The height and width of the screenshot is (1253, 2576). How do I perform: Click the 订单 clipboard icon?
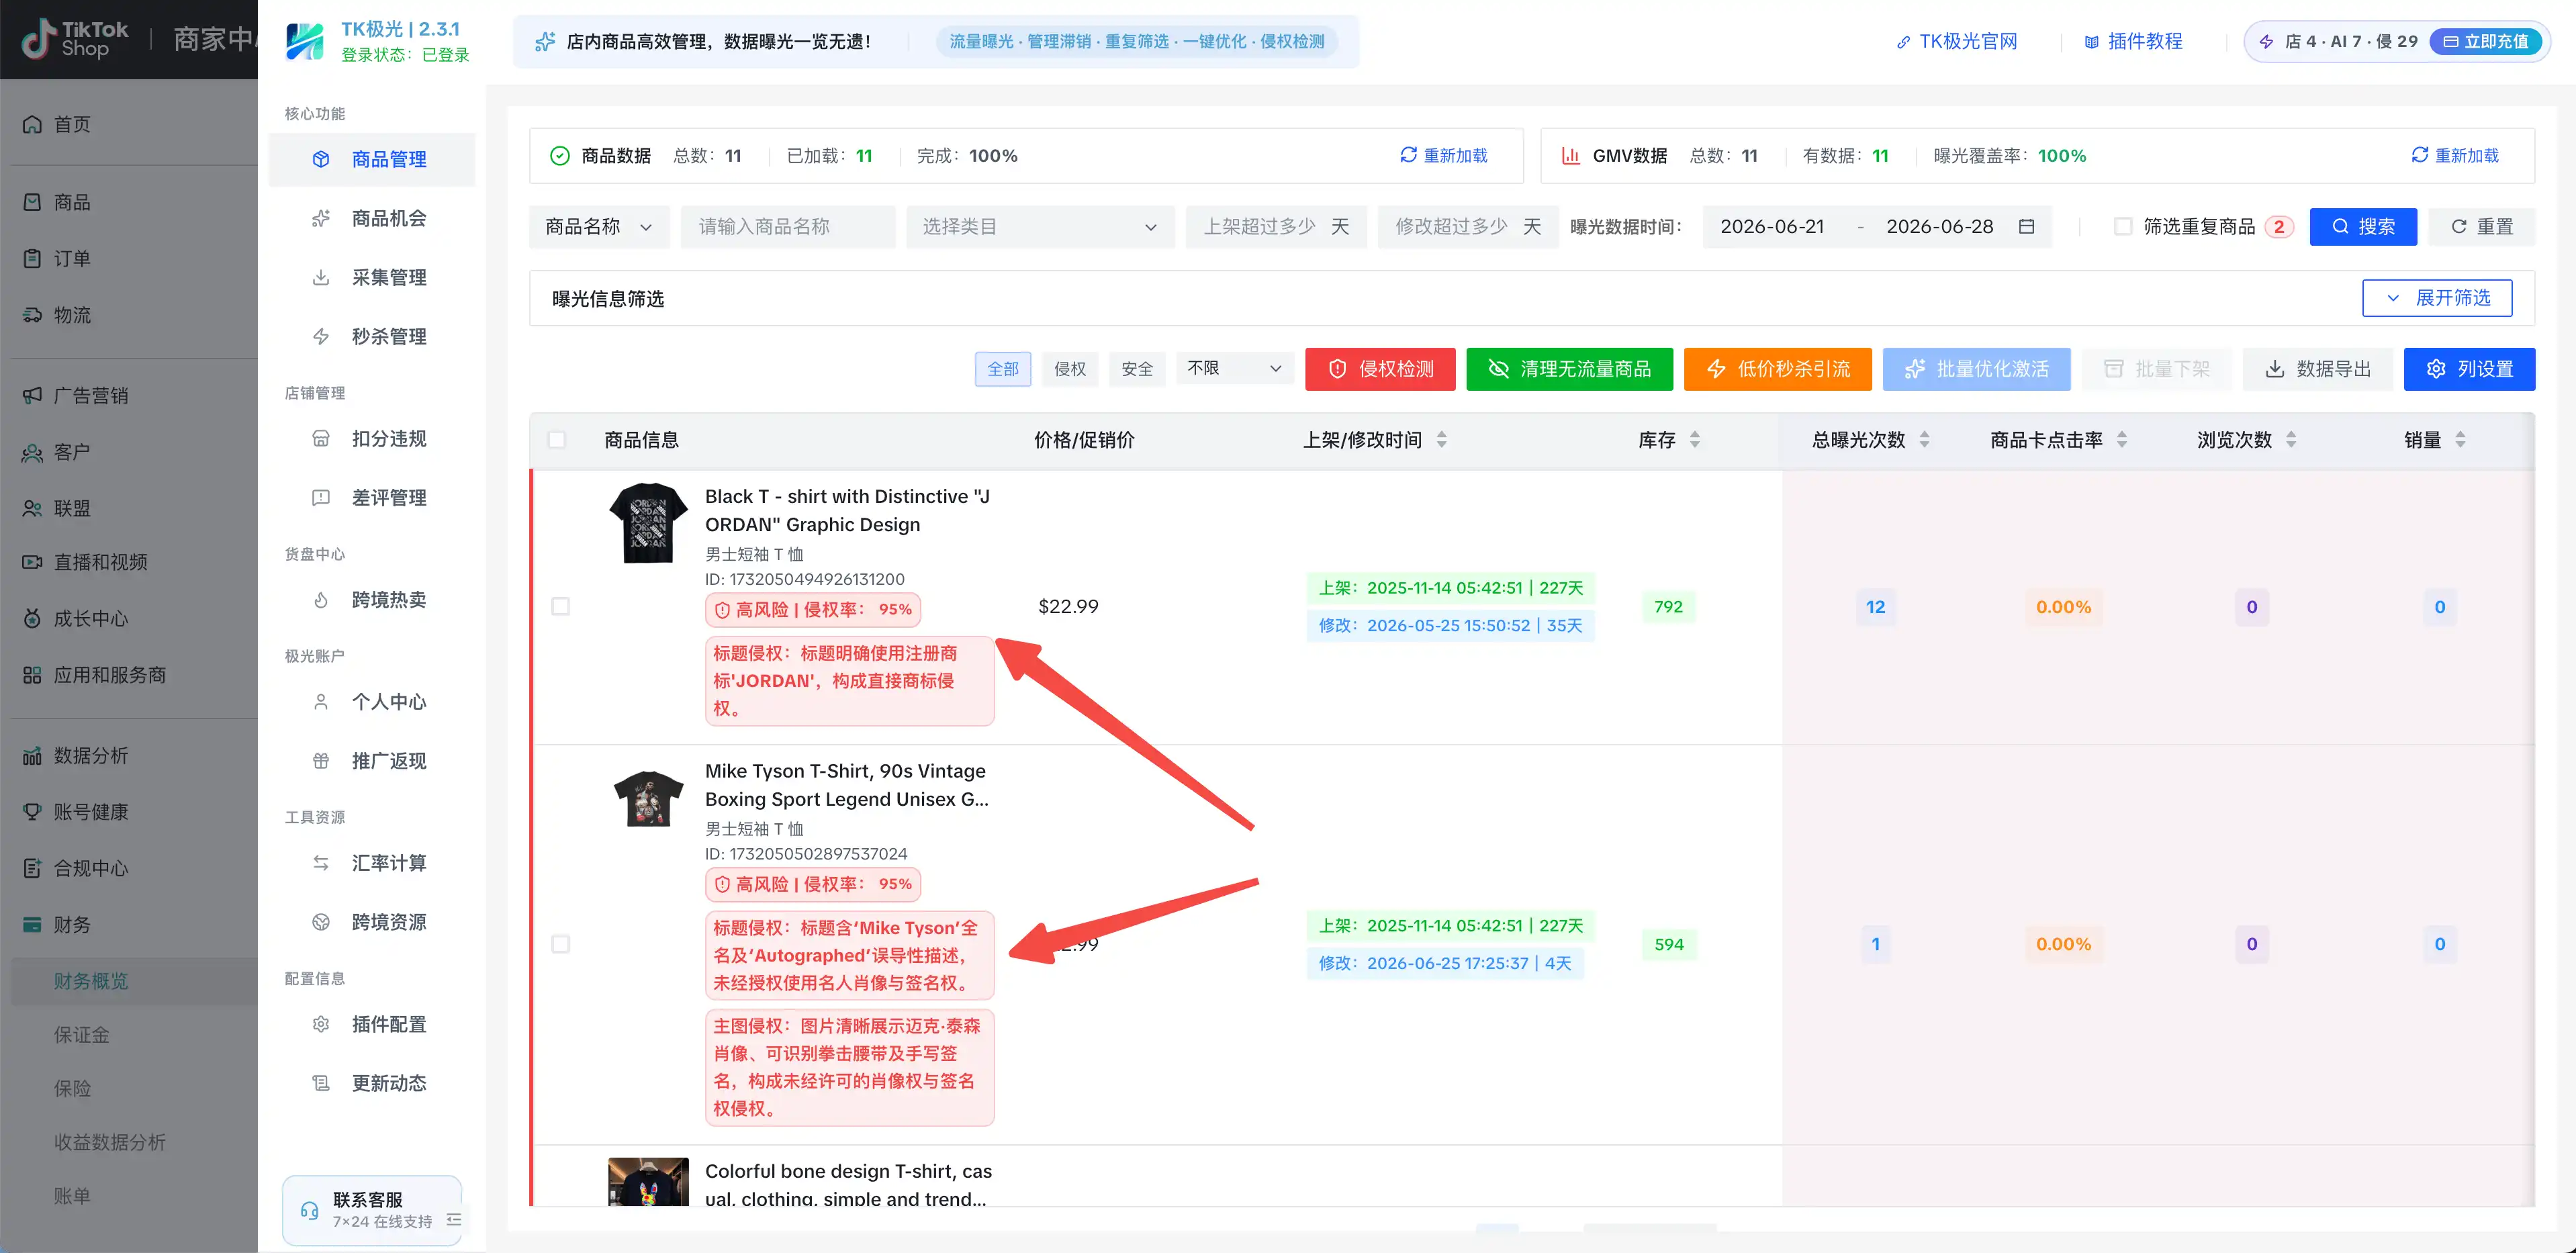32,258
